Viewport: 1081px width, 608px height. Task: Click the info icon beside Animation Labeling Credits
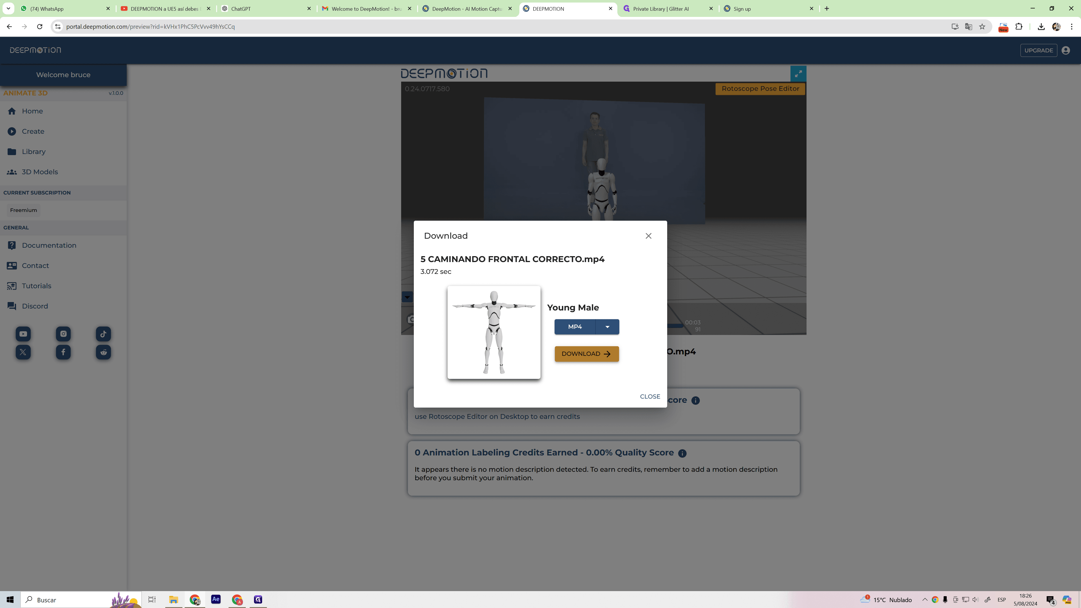click(x=682, y=453)
